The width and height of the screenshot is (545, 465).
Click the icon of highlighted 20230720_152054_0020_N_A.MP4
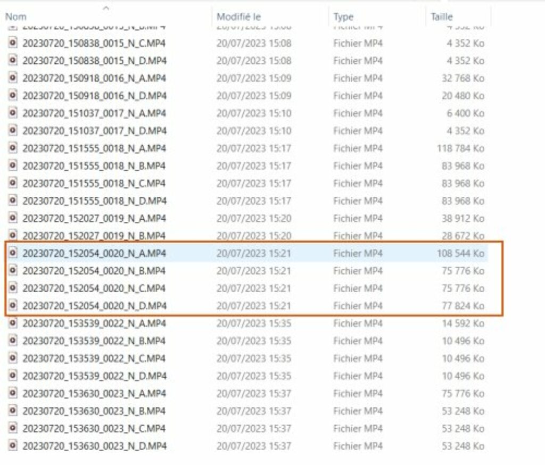click(x=14, y=254)
